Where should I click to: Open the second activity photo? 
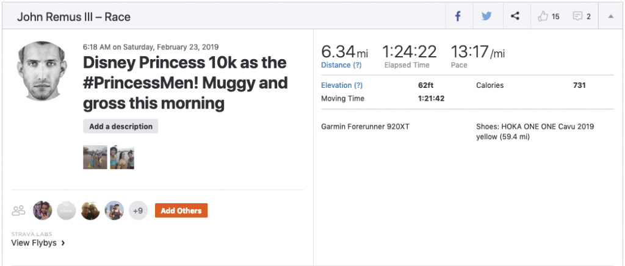[x=122, y=157]
